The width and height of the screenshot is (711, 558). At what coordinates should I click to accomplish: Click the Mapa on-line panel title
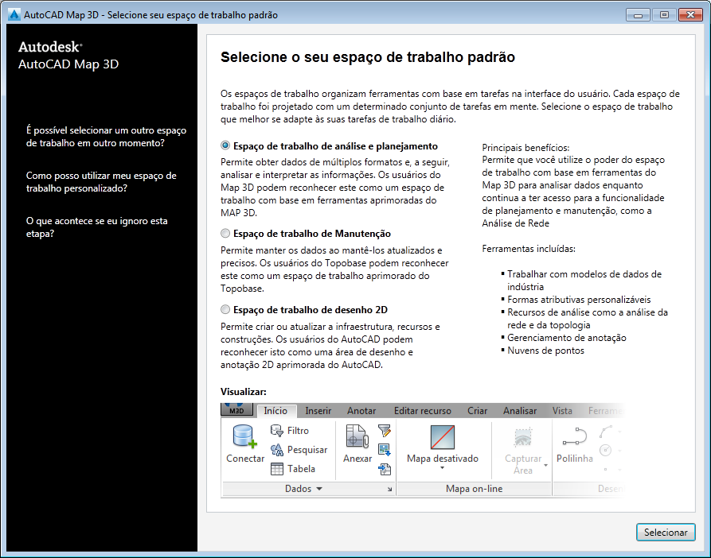point(474,489)
